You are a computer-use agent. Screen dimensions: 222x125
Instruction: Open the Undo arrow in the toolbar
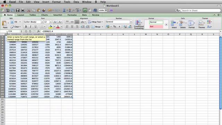click(50, 10)
